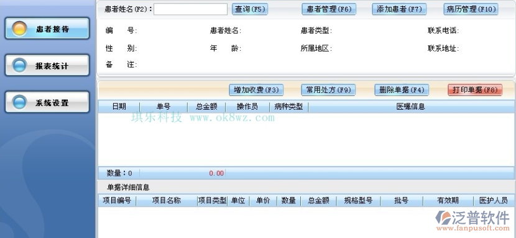
Task: Sort by the 日期 column header
Action: 119,107
